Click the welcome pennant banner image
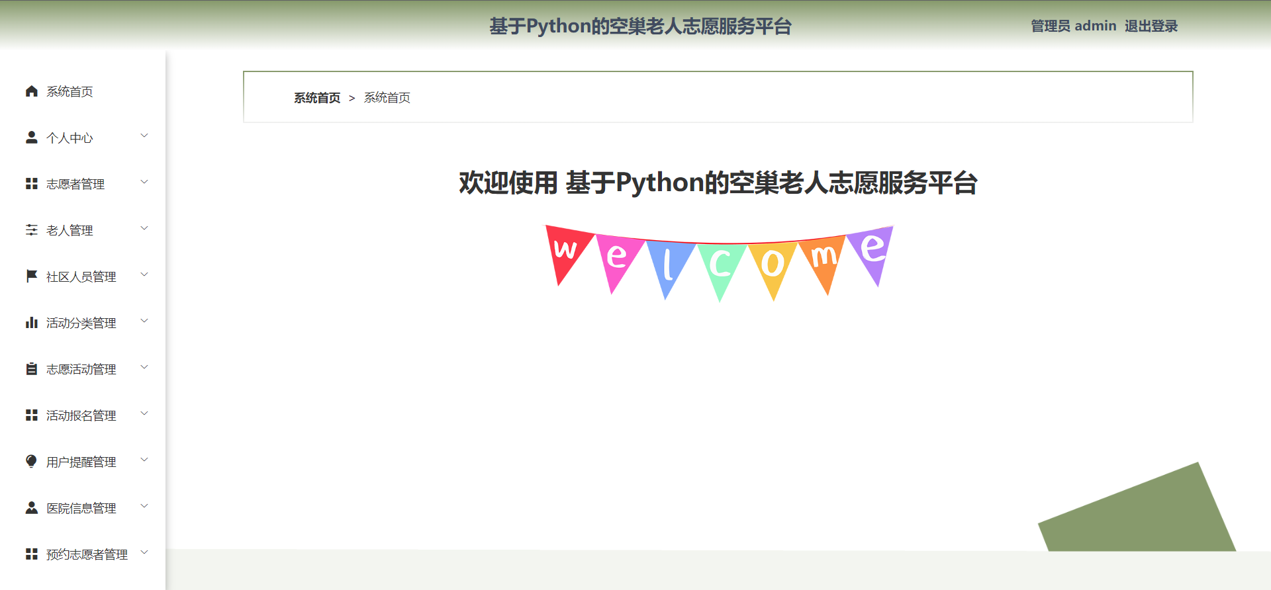This screenshot has width=1271, height=590. click(x=719, y=263)
